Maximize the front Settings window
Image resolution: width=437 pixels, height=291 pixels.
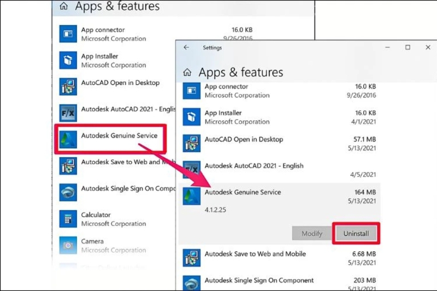tap(408, 47)
